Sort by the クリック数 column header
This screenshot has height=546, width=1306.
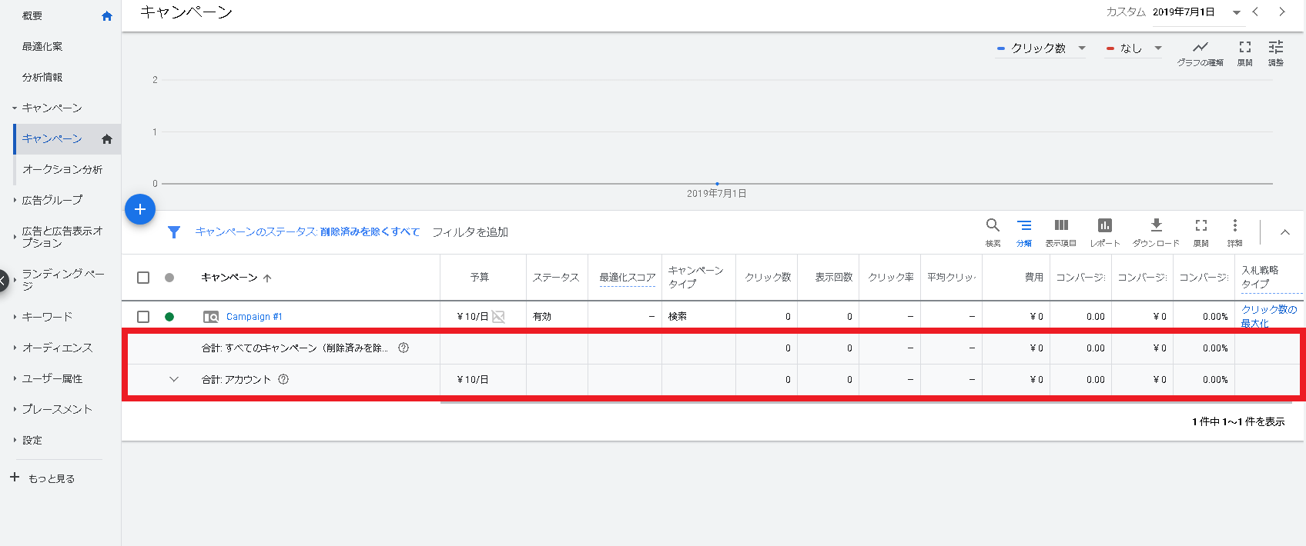point(768,278)
